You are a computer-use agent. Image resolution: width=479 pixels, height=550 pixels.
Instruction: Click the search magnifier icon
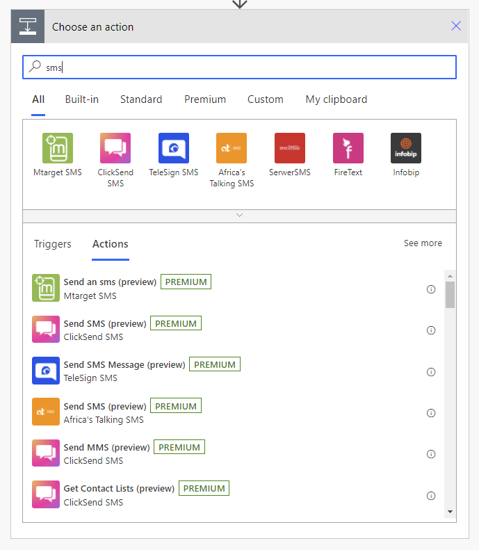[35, 66]
